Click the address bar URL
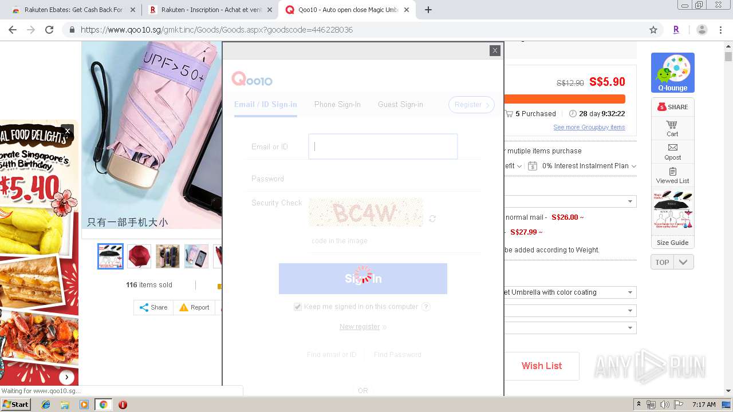 216,30
